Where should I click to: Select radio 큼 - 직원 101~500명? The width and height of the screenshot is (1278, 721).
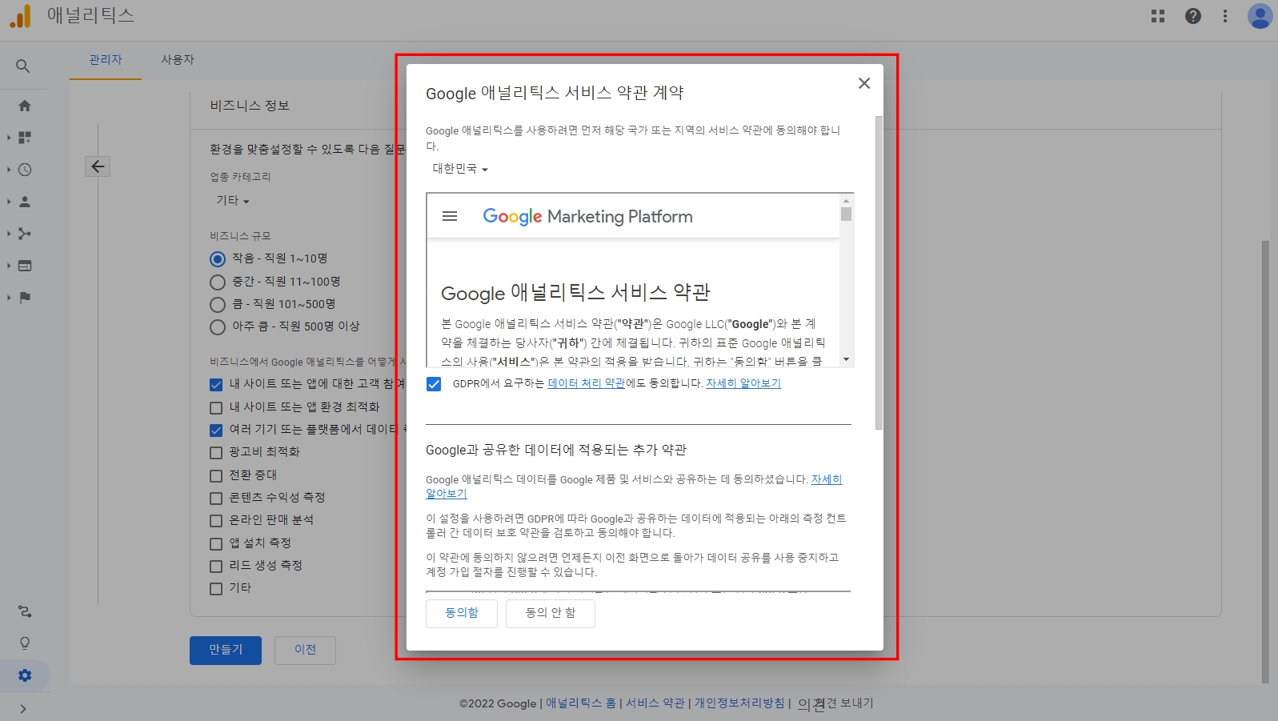click(217, 304)
